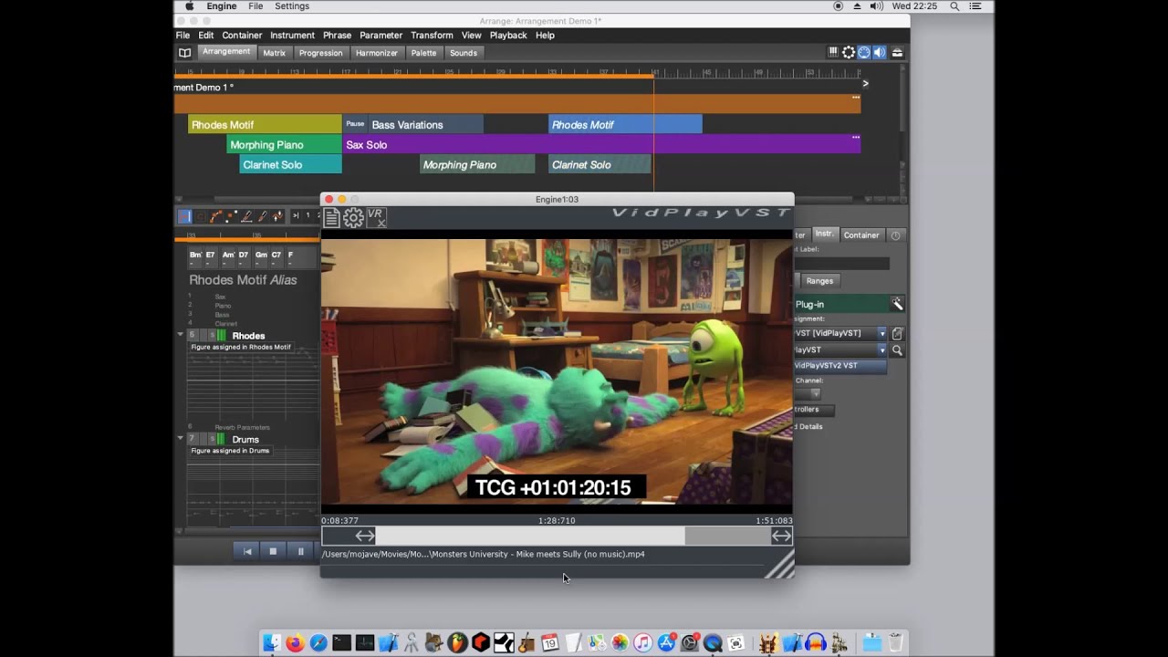The image size is (1168, 657).
Task: Rewind to start in transport bar
Action: pos(246,551)
